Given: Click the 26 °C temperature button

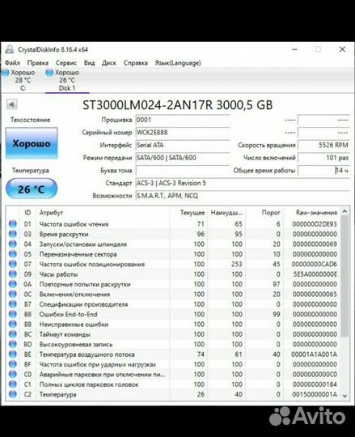Looking at the screenshot, I should [32, 189].
